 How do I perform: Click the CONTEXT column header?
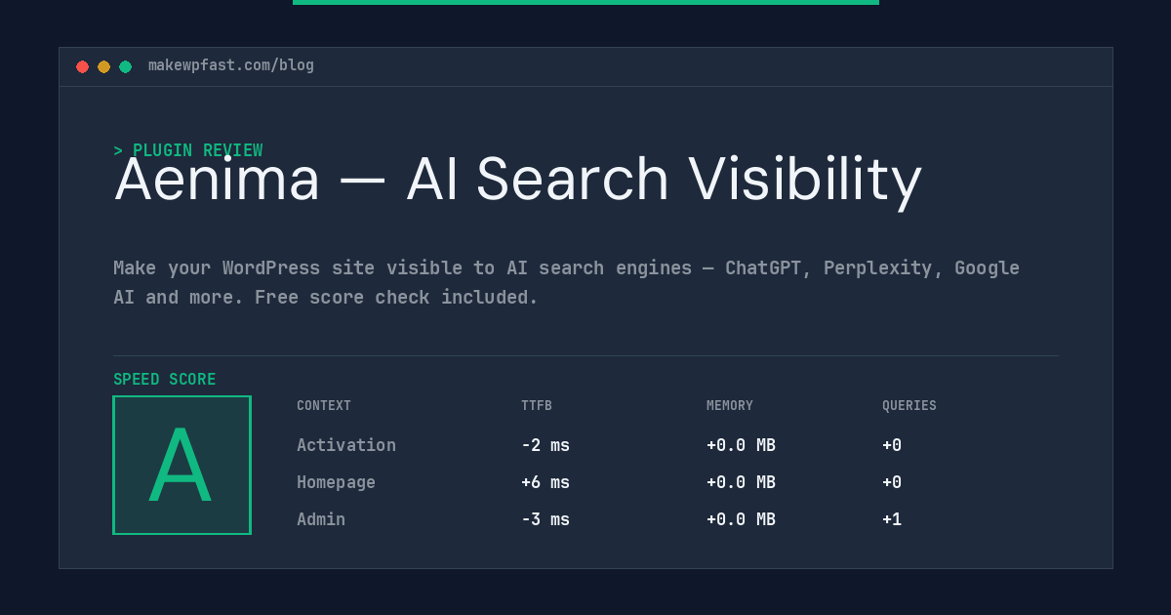pyautogui.click(x=324, y=406)
